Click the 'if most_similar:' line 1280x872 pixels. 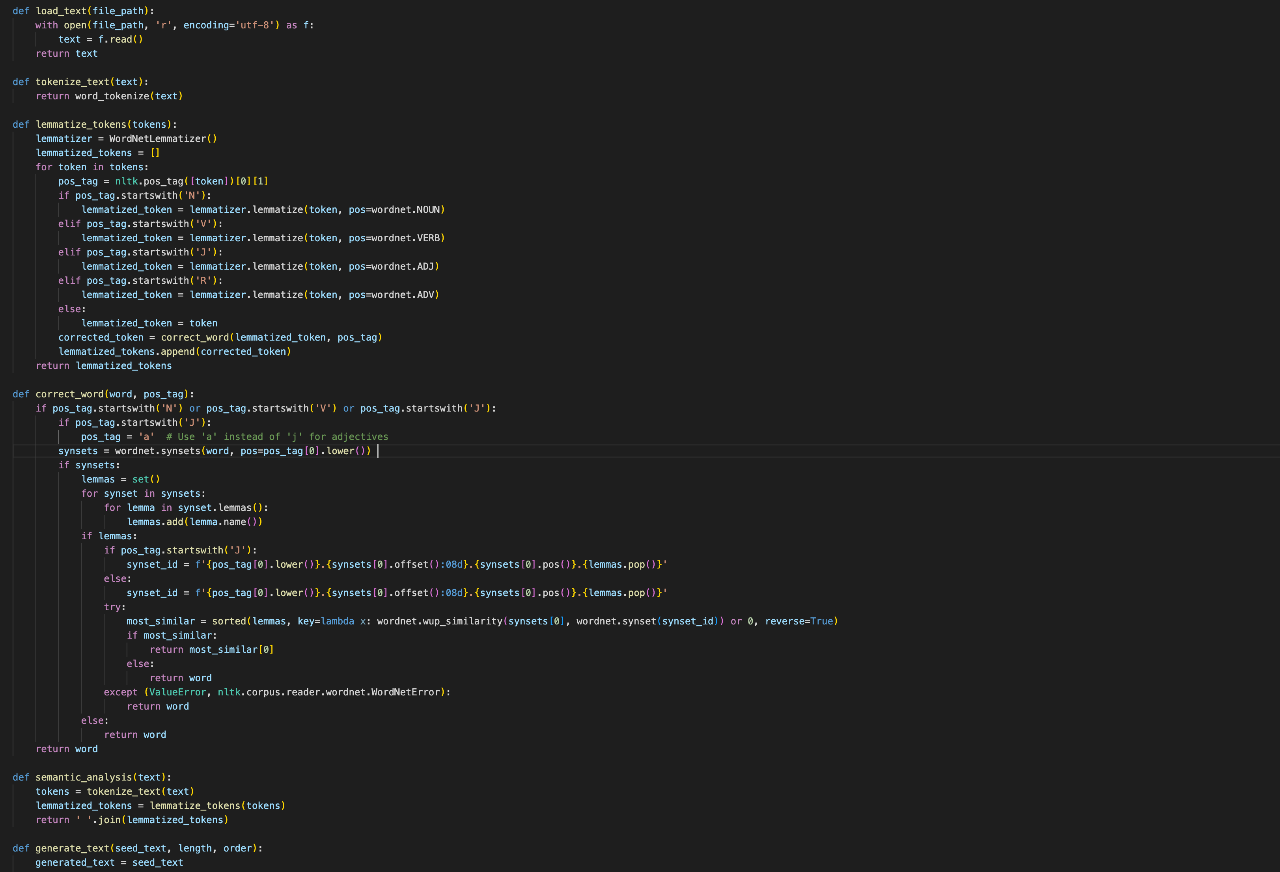tap(172, 636)
